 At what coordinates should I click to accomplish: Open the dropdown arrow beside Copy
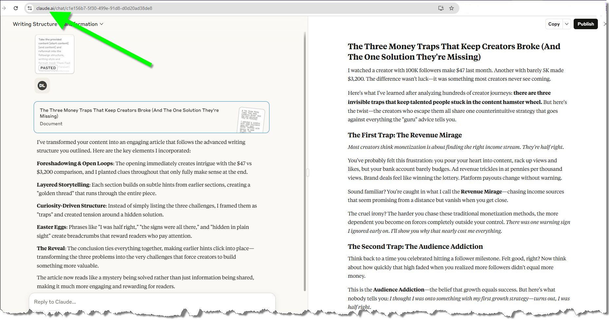tap(567, 24)
